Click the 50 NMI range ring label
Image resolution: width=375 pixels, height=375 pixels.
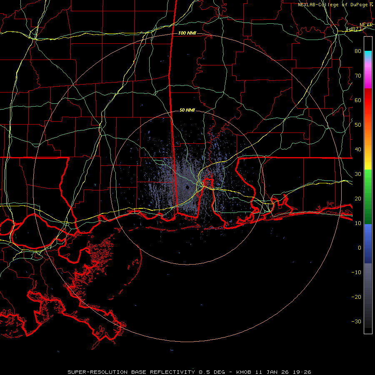pyautogui.click(x=187, y=110)
